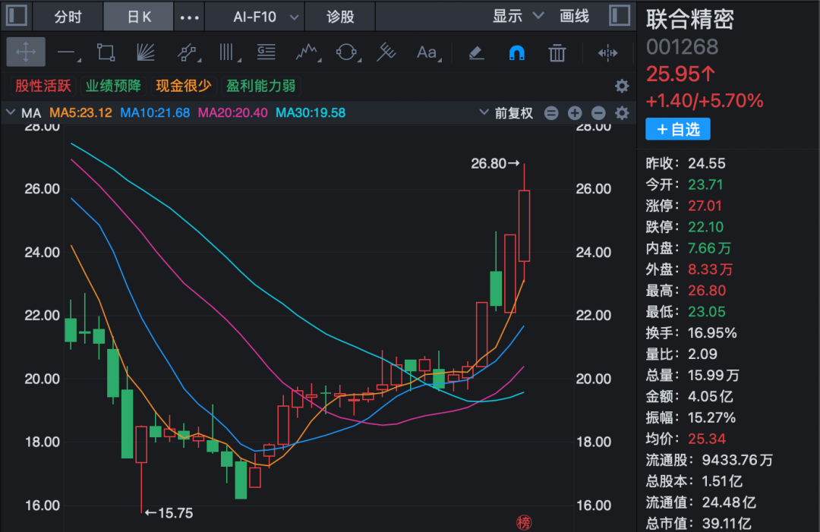This screenshot has width=820, height=532.
Task: Select the parallel channel tool
Action: [187, 52]
